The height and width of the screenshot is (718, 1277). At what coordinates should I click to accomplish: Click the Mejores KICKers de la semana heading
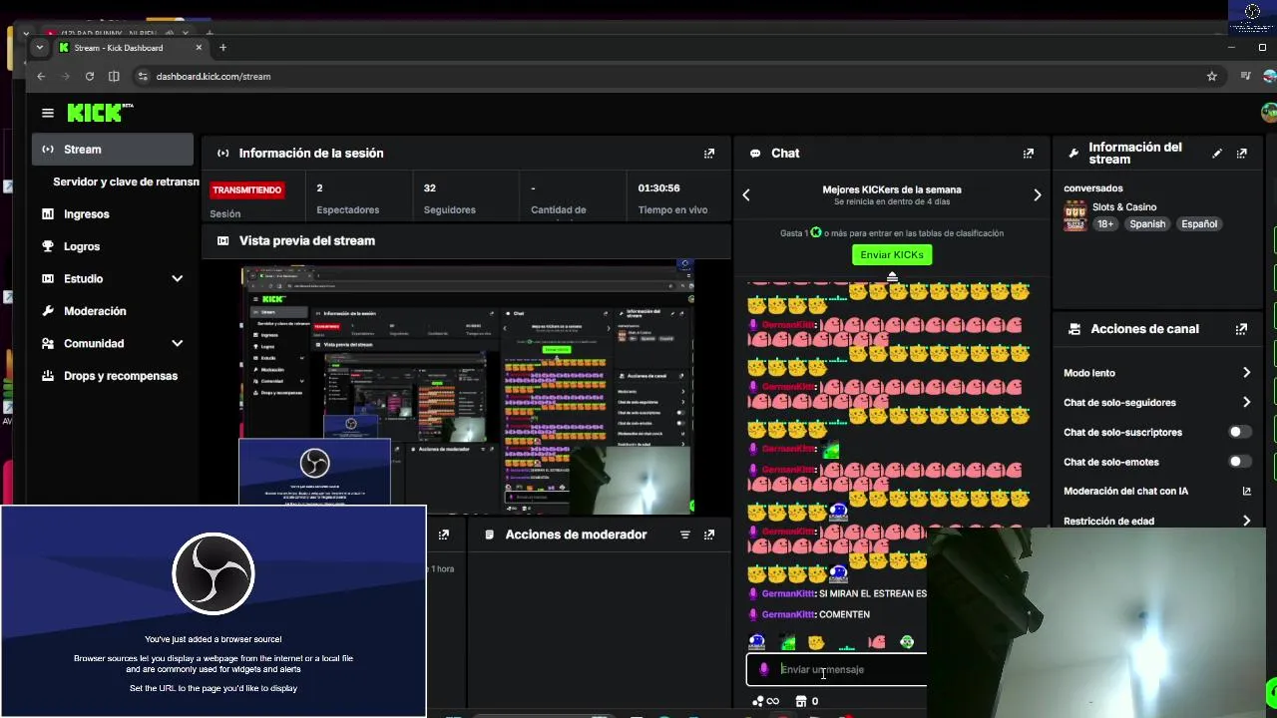(x=892, y=189)
